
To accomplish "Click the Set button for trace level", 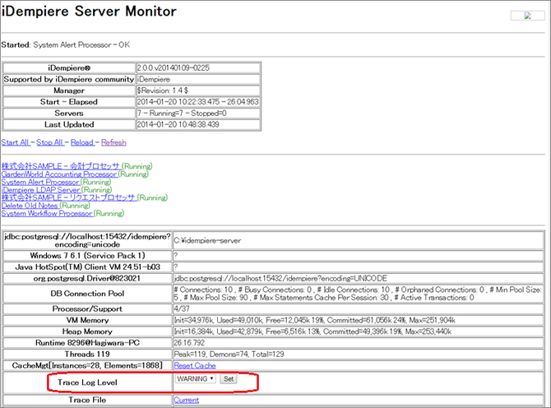I will point(229,379).
